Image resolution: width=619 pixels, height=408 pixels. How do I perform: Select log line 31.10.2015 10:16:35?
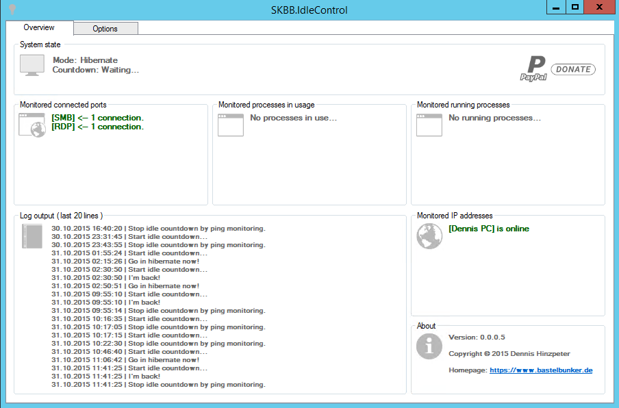coord(129,319)
